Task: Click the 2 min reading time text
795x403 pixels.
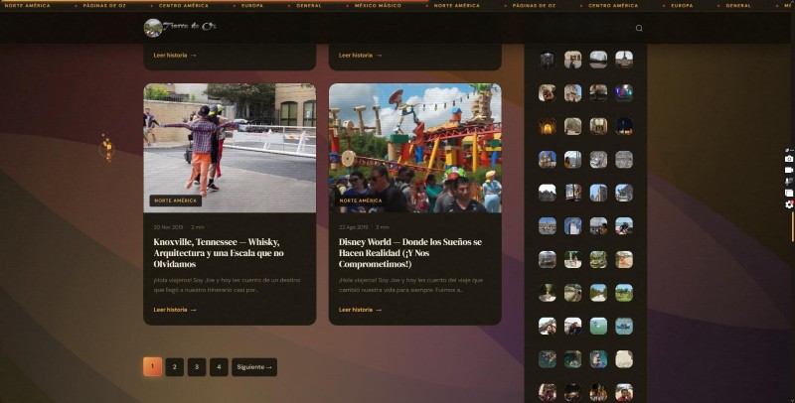Action: pos(198,227)
